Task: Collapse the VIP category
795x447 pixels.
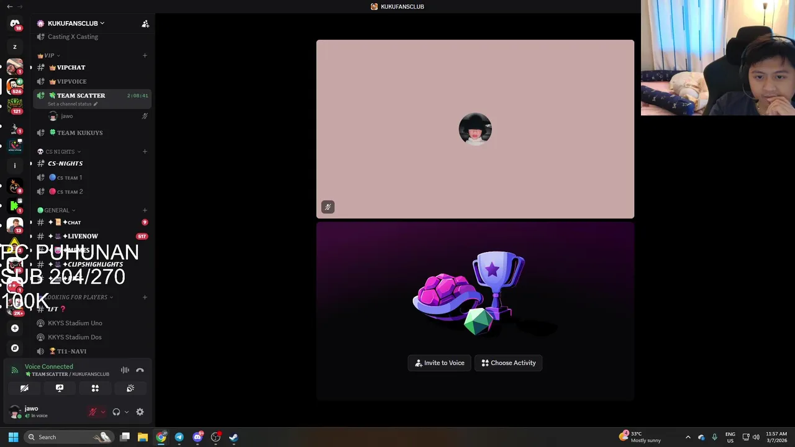Action: (x=48, y=55)
